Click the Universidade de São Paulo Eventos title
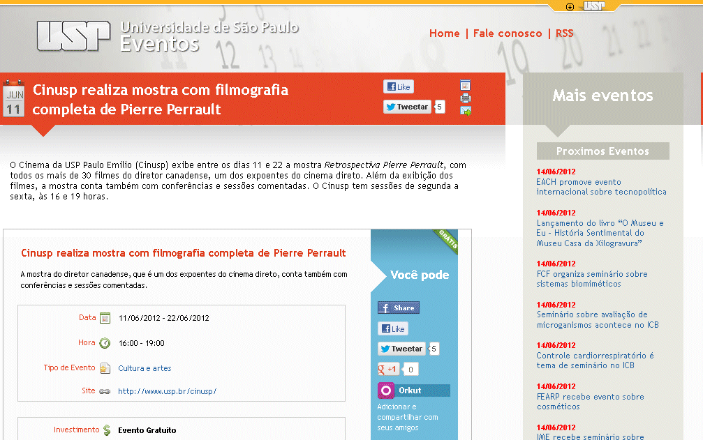Viewport: 703px width, 440px height. click(x=209, y=36)
